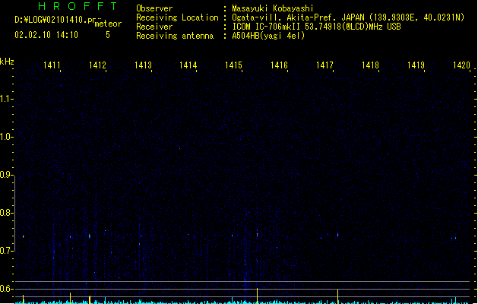Click the HROFFT title text
This screenshot has width=478, height=304.
click(x=78, y=6)
